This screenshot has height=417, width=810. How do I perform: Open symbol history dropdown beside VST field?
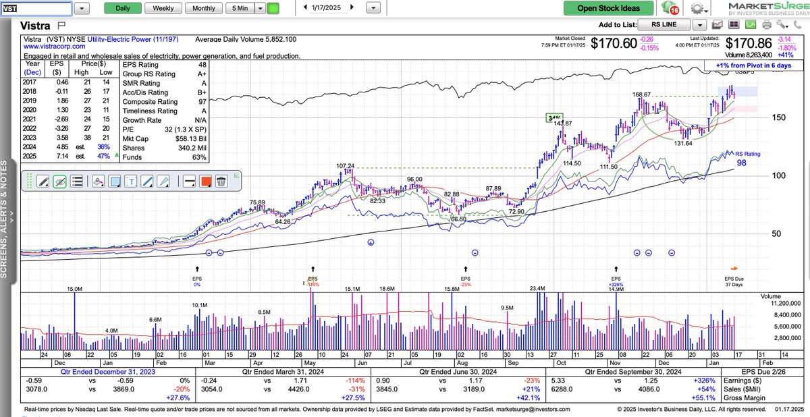[x=82, y=9]
